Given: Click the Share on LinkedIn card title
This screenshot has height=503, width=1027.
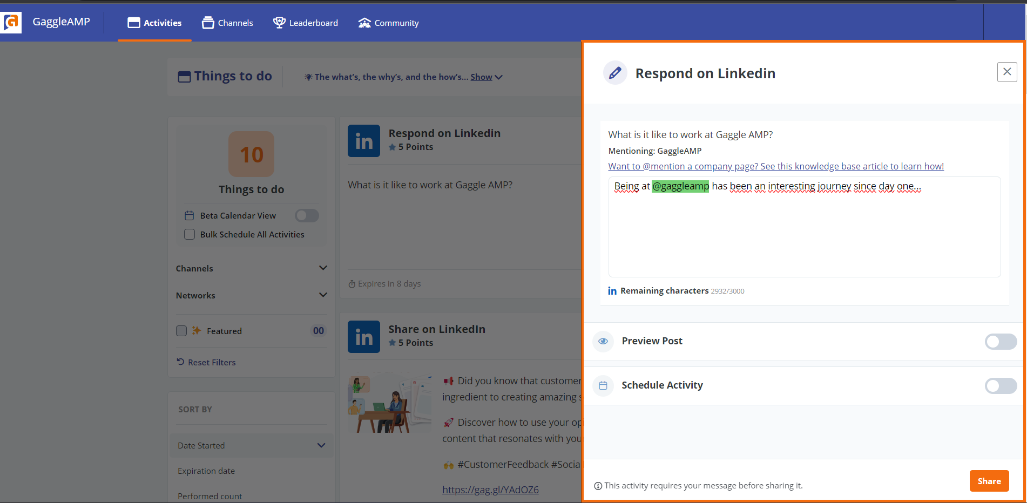Looking at the screenshot, I should (437, 329).
